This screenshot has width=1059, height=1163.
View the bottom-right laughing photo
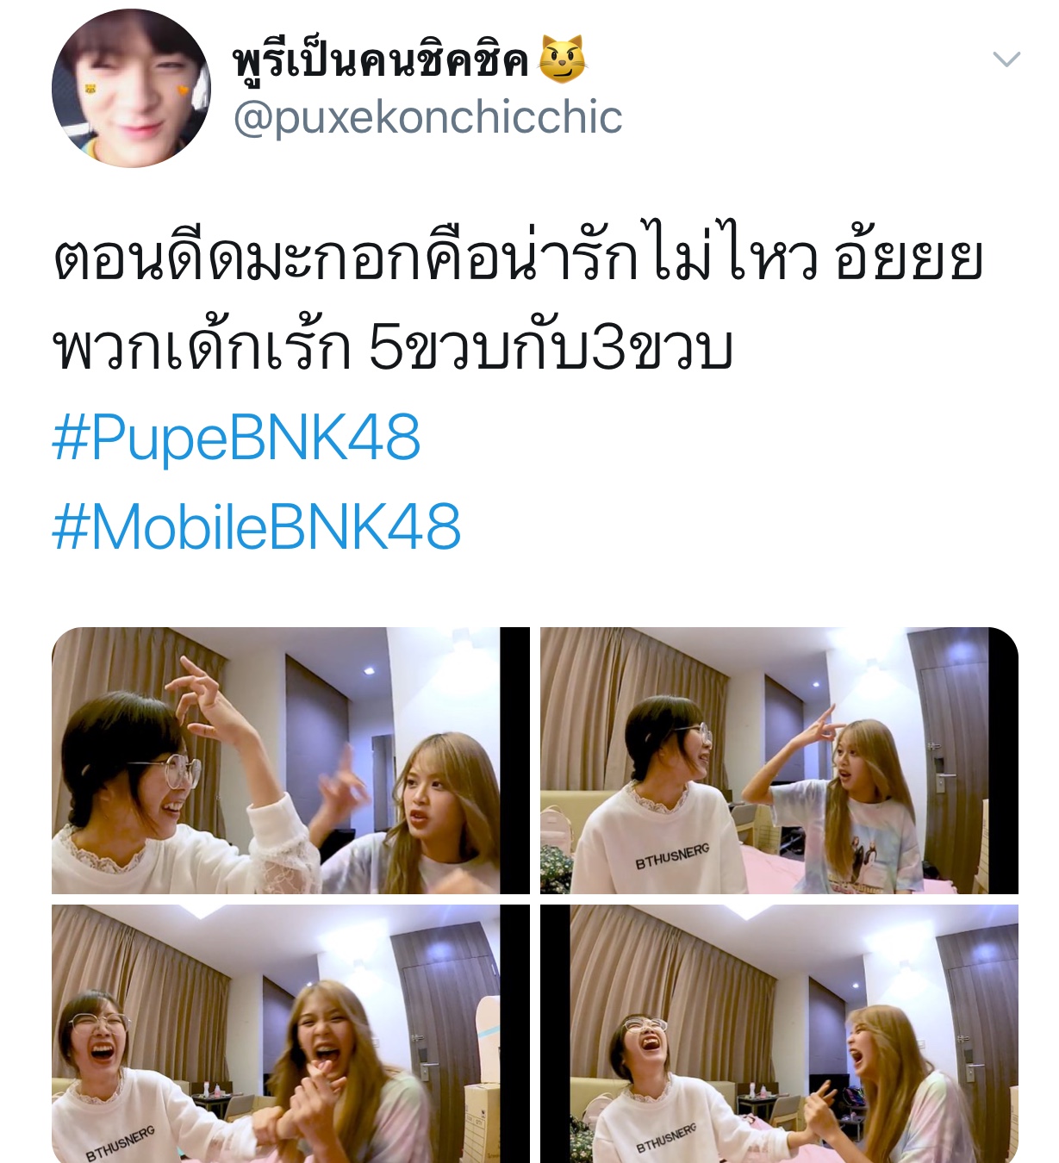point(779,1034)
